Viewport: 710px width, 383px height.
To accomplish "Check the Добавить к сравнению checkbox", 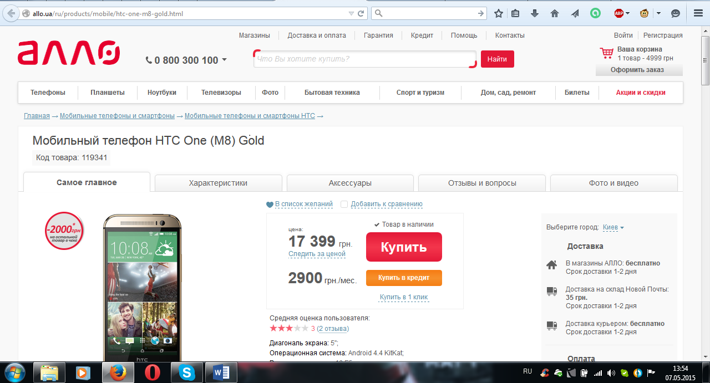I will pyautogui.click(x=344, y=205).
